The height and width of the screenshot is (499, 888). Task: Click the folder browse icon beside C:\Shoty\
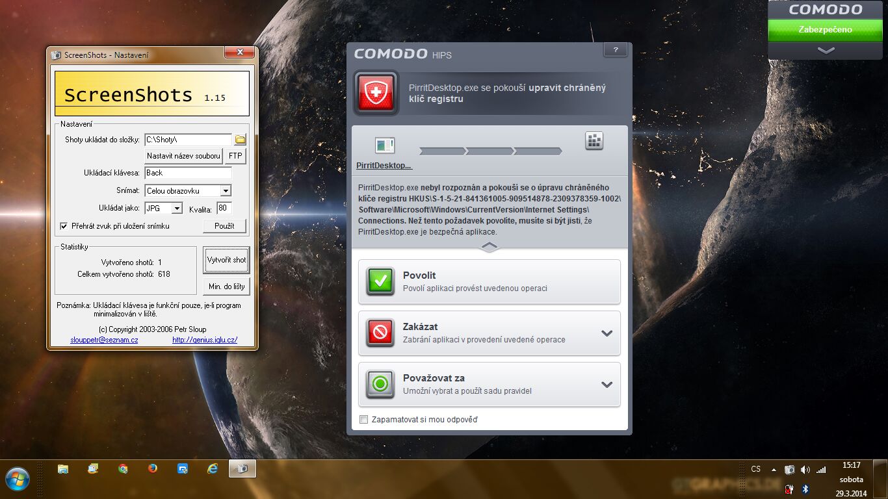(240, 139)
